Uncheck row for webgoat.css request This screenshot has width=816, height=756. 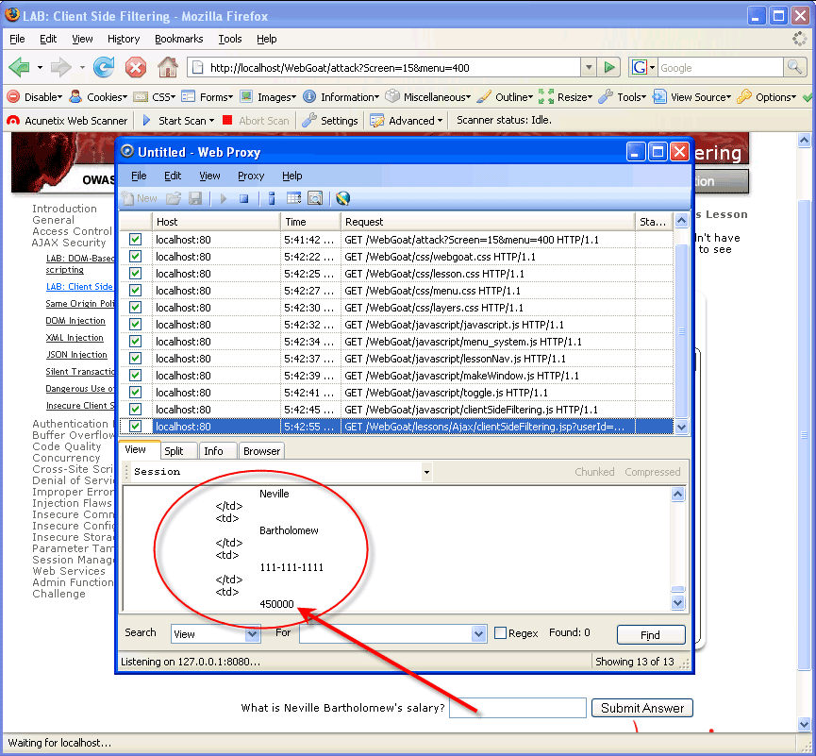[x=135, y=257]
